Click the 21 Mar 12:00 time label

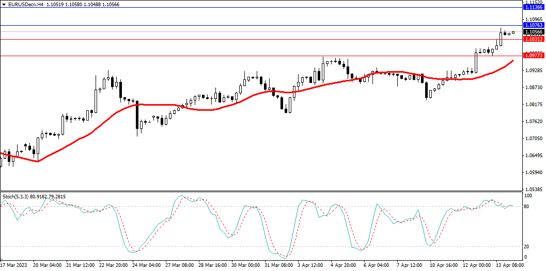[81, 265]
